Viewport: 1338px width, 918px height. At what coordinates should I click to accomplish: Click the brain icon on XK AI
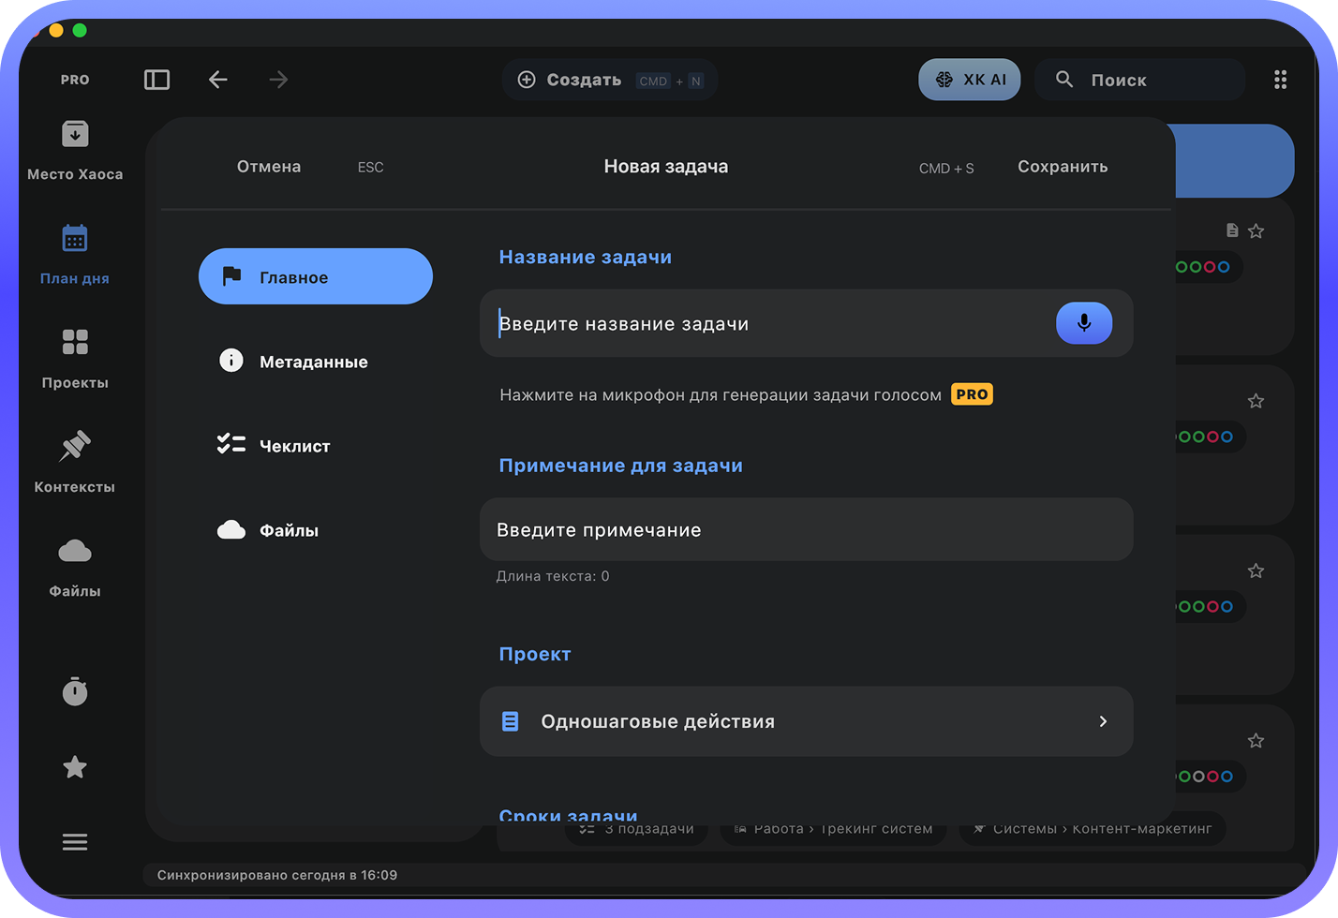(x=944, y=80)
